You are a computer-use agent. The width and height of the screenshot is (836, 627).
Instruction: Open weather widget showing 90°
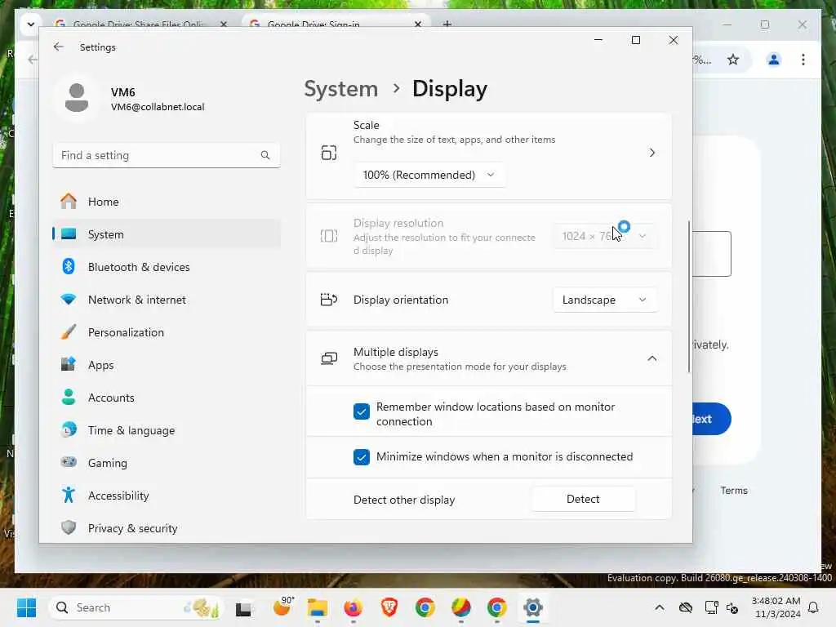click(283, 607)
